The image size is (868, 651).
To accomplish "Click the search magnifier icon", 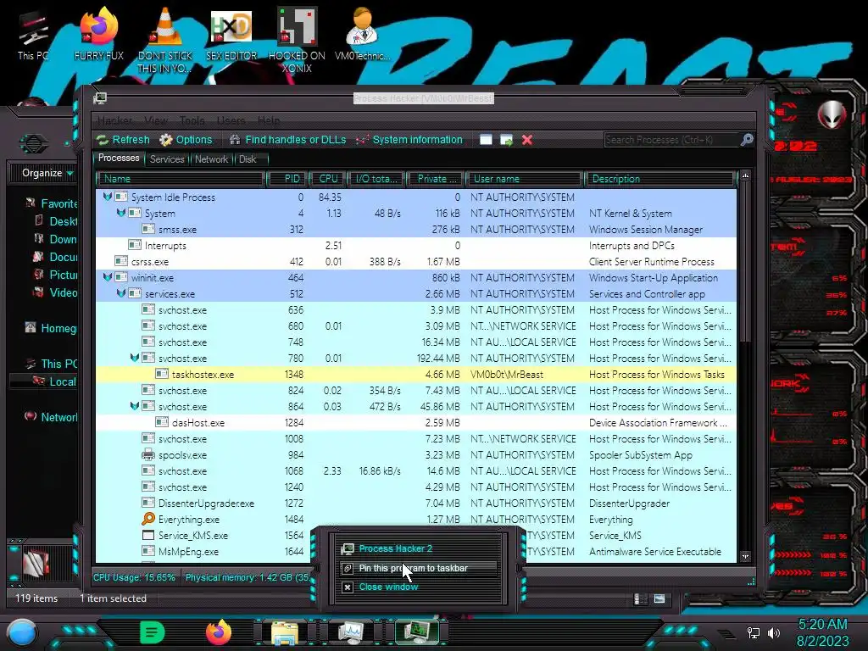I will tap(747, 140).
